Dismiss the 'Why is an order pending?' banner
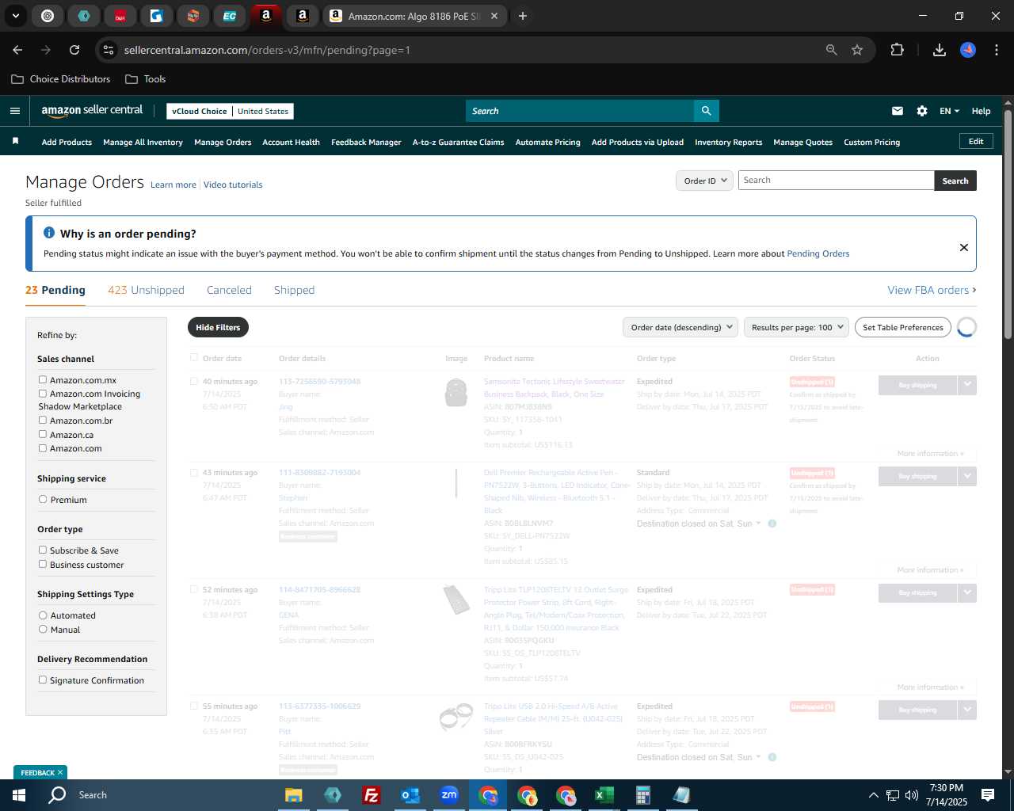 pyautogui.click(x=964, y=247)
